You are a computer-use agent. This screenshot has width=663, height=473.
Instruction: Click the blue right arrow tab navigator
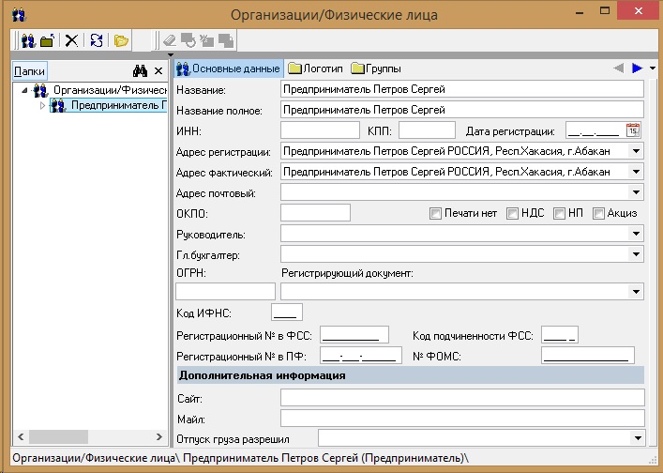(637, 68)
